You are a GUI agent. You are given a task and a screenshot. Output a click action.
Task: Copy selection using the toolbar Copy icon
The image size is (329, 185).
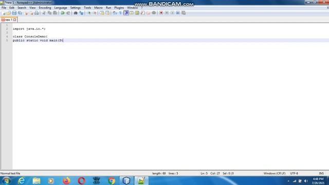49,13
